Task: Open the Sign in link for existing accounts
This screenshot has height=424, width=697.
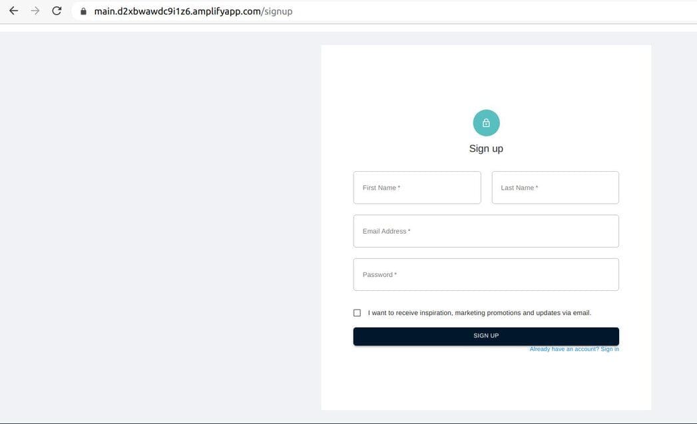Action: click(608, 348)
